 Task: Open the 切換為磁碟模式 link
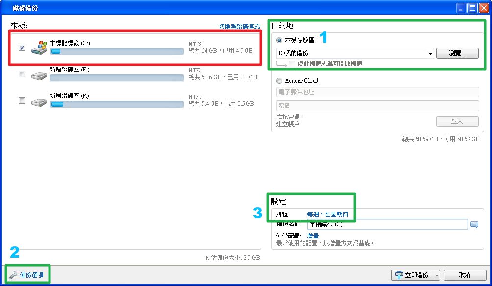tap(239, 27)
